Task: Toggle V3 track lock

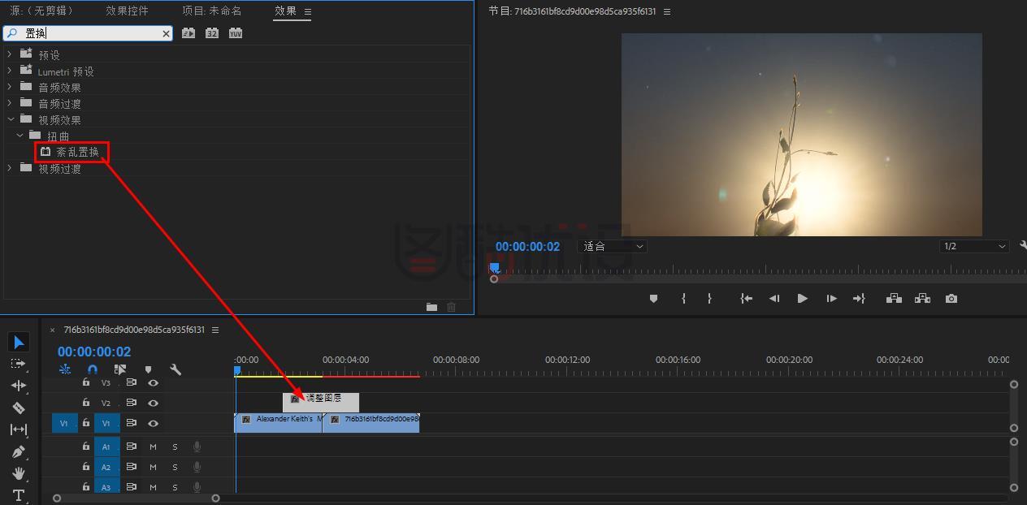Action: (x=86, y=382)
